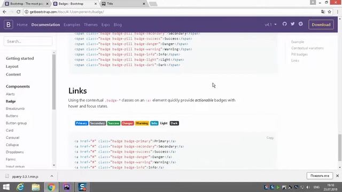The image size is (342, 192).
Task: Open Themes in navbar
Action: pos(91,25)
